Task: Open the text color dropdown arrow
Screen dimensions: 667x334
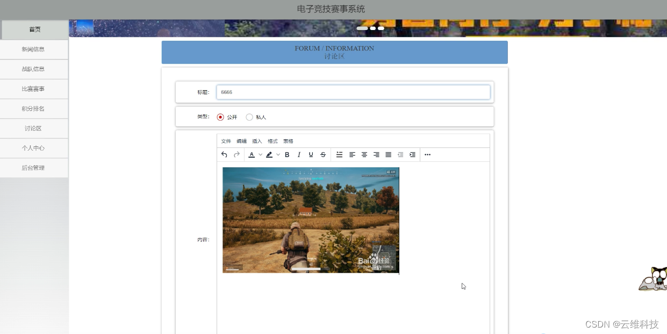Action: pos(260,154)
